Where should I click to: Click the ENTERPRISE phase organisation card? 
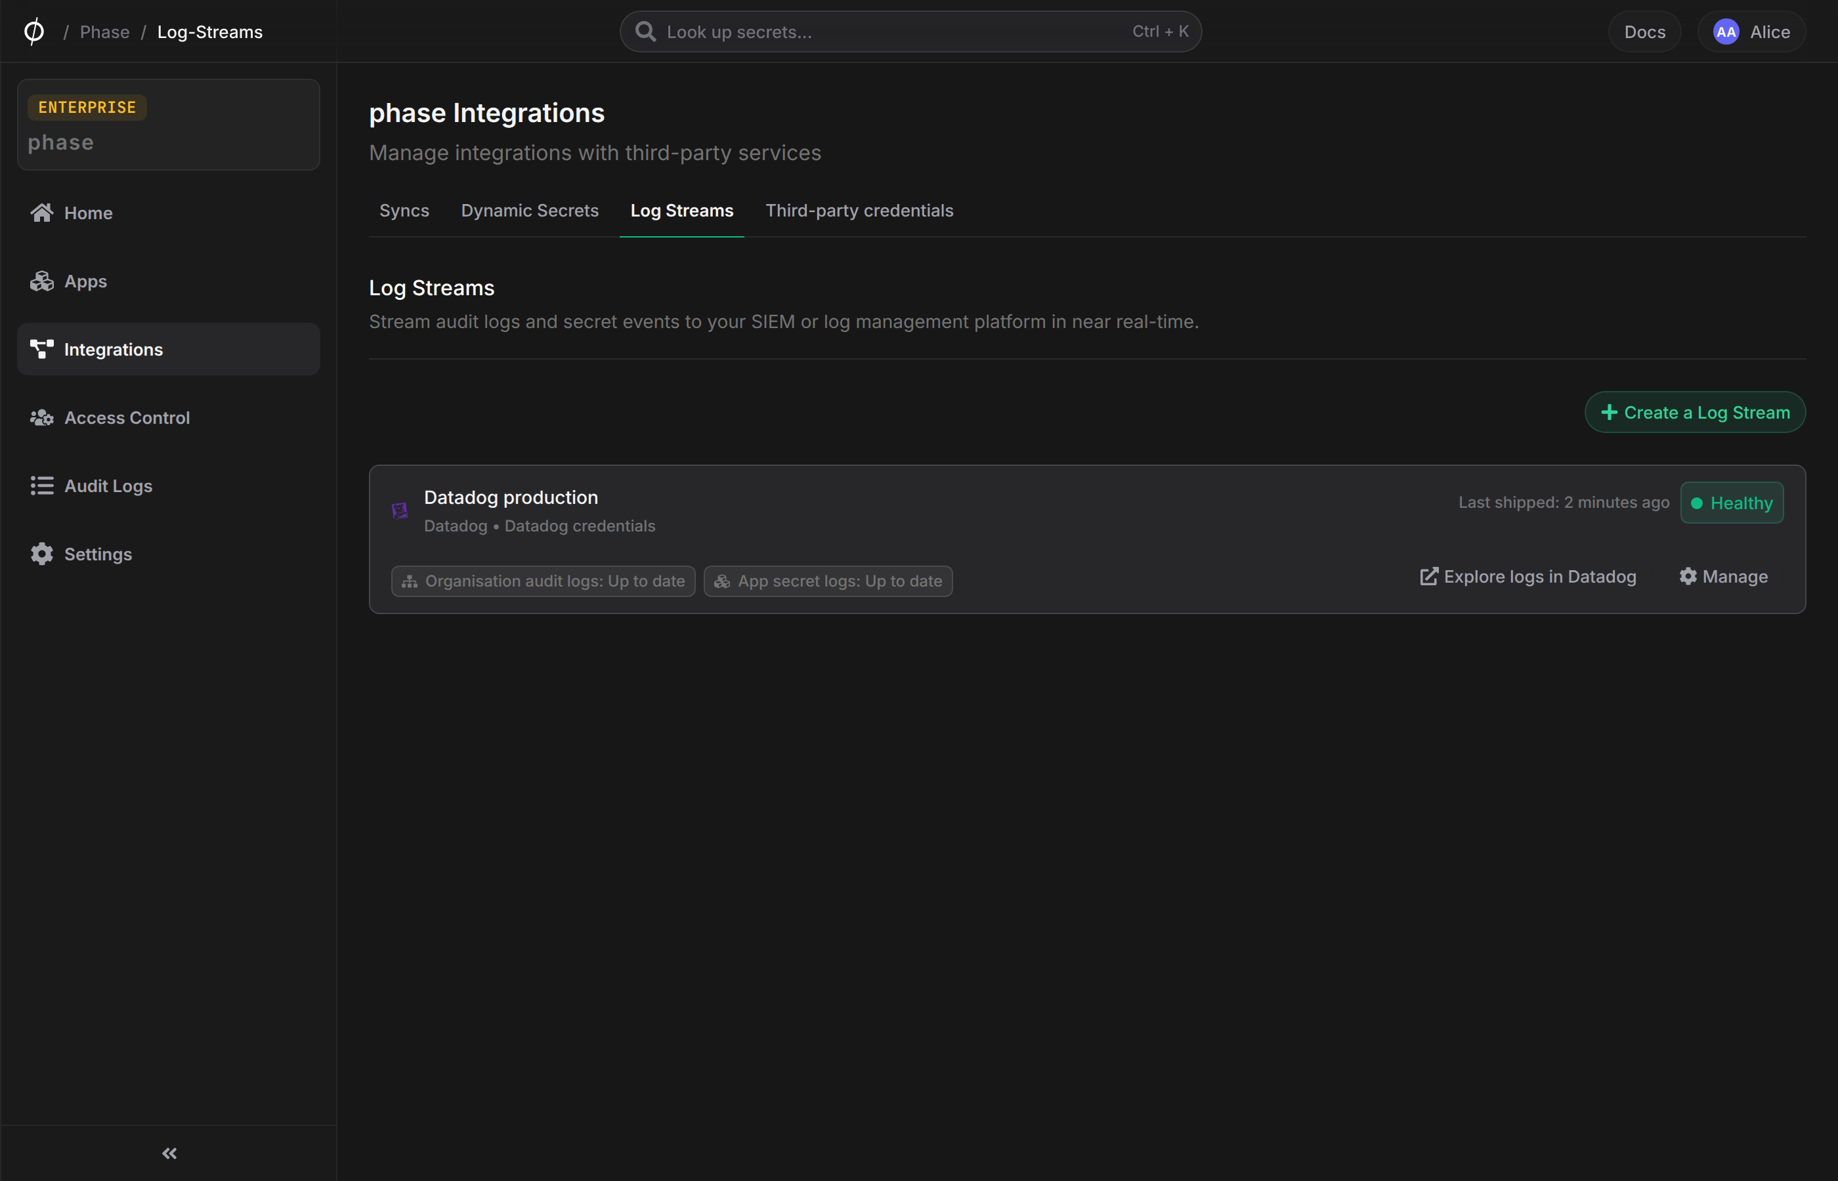point(168,124)
